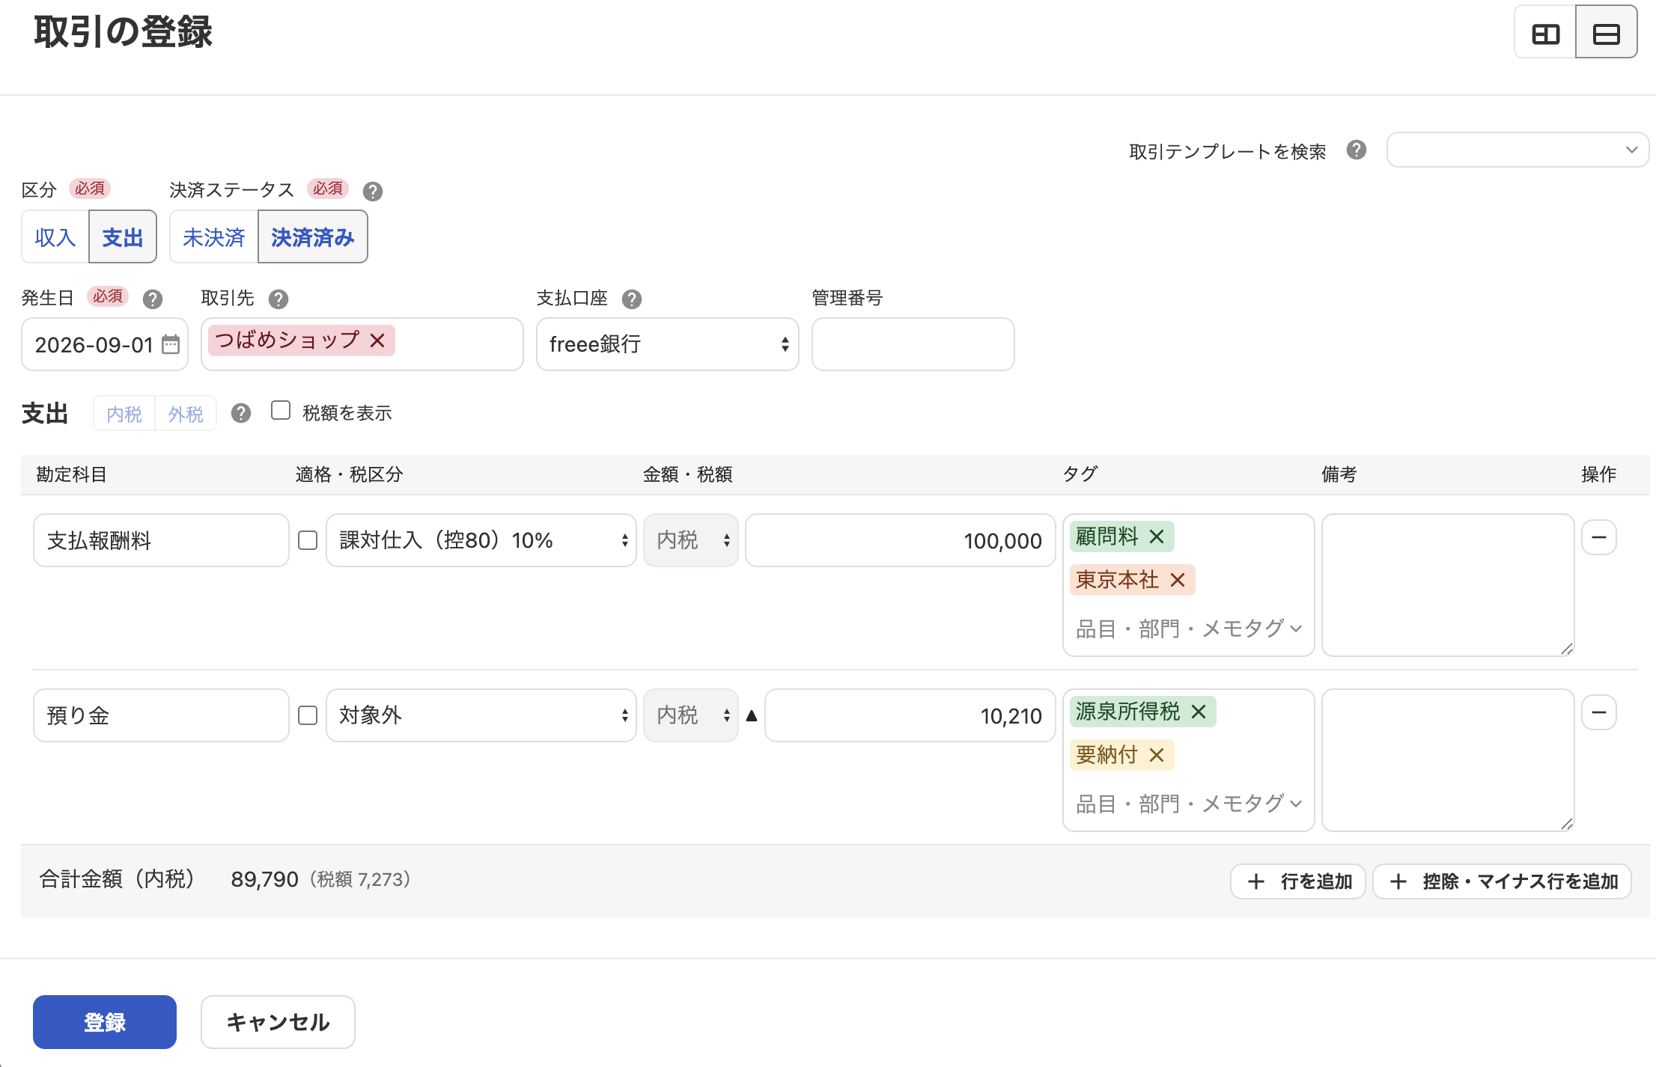This screenshot has width=1656, height=1067.
Task: Tick 適格 checkbox on 預り金 row
Action: point(308,715)
